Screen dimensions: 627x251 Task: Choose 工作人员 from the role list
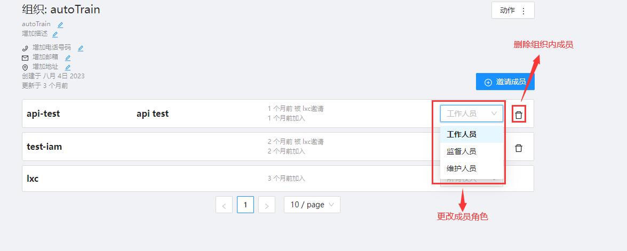point(462,134)
